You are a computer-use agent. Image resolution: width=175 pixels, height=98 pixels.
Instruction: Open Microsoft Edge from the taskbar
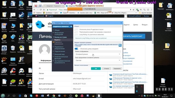[x=20, y=96]
